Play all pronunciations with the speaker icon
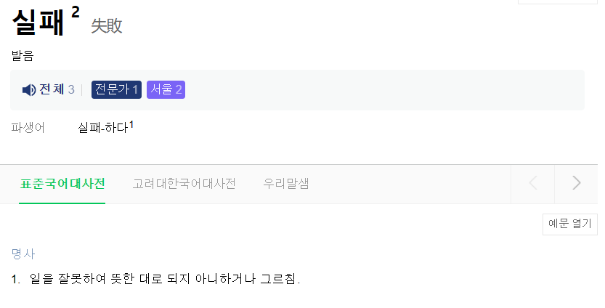This screenshot has height=308, width=605. click(28, 90)
